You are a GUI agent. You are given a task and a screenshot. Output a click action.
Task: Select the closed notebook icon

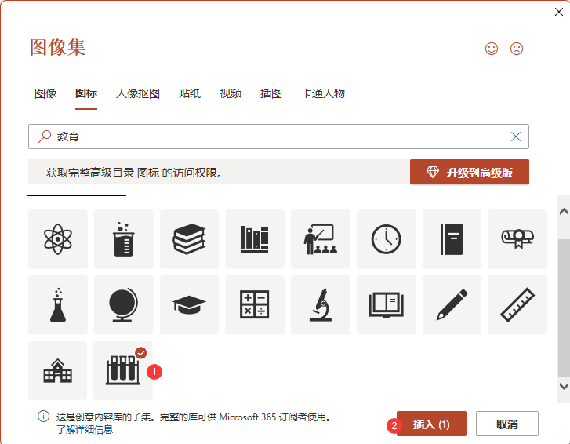coord(452,239)
